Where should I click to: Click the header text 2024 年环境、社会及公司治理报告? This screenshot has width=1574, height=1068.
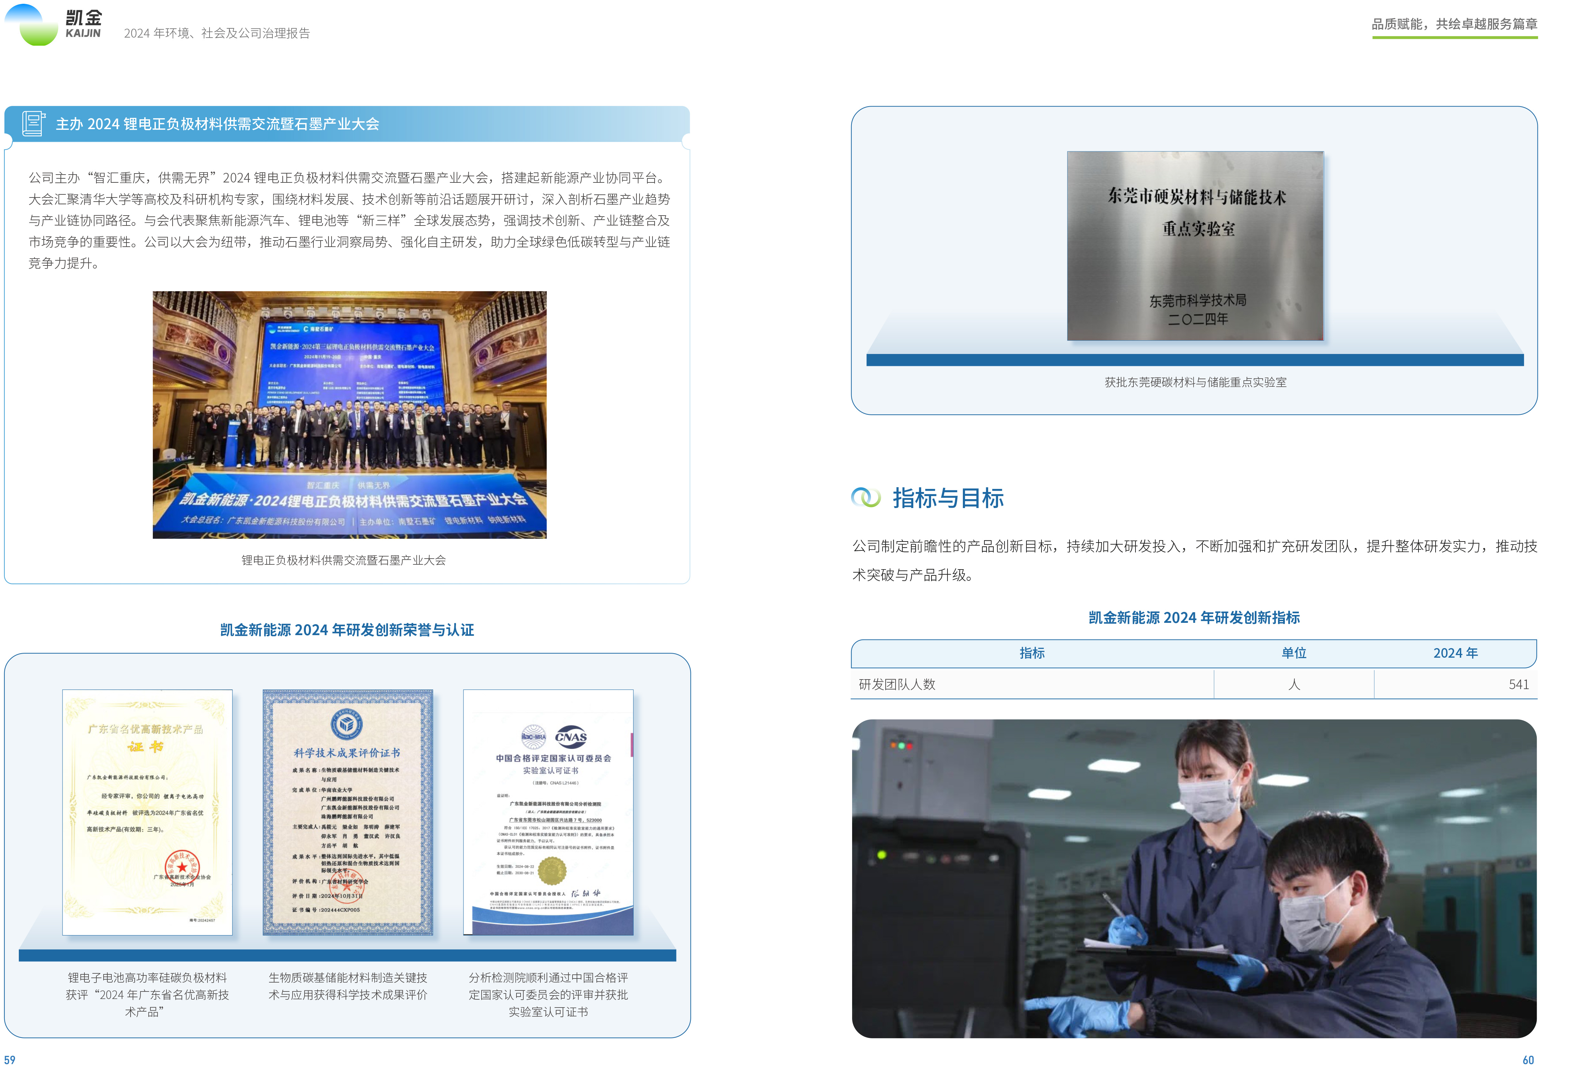[x=217, y=33]
